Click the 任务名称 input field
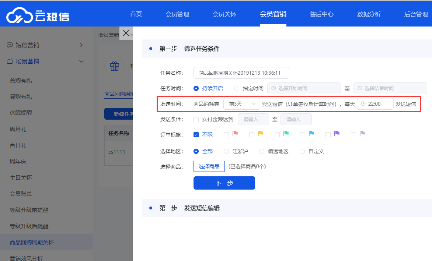The image size is (432, 261). [x=241, y=73]
